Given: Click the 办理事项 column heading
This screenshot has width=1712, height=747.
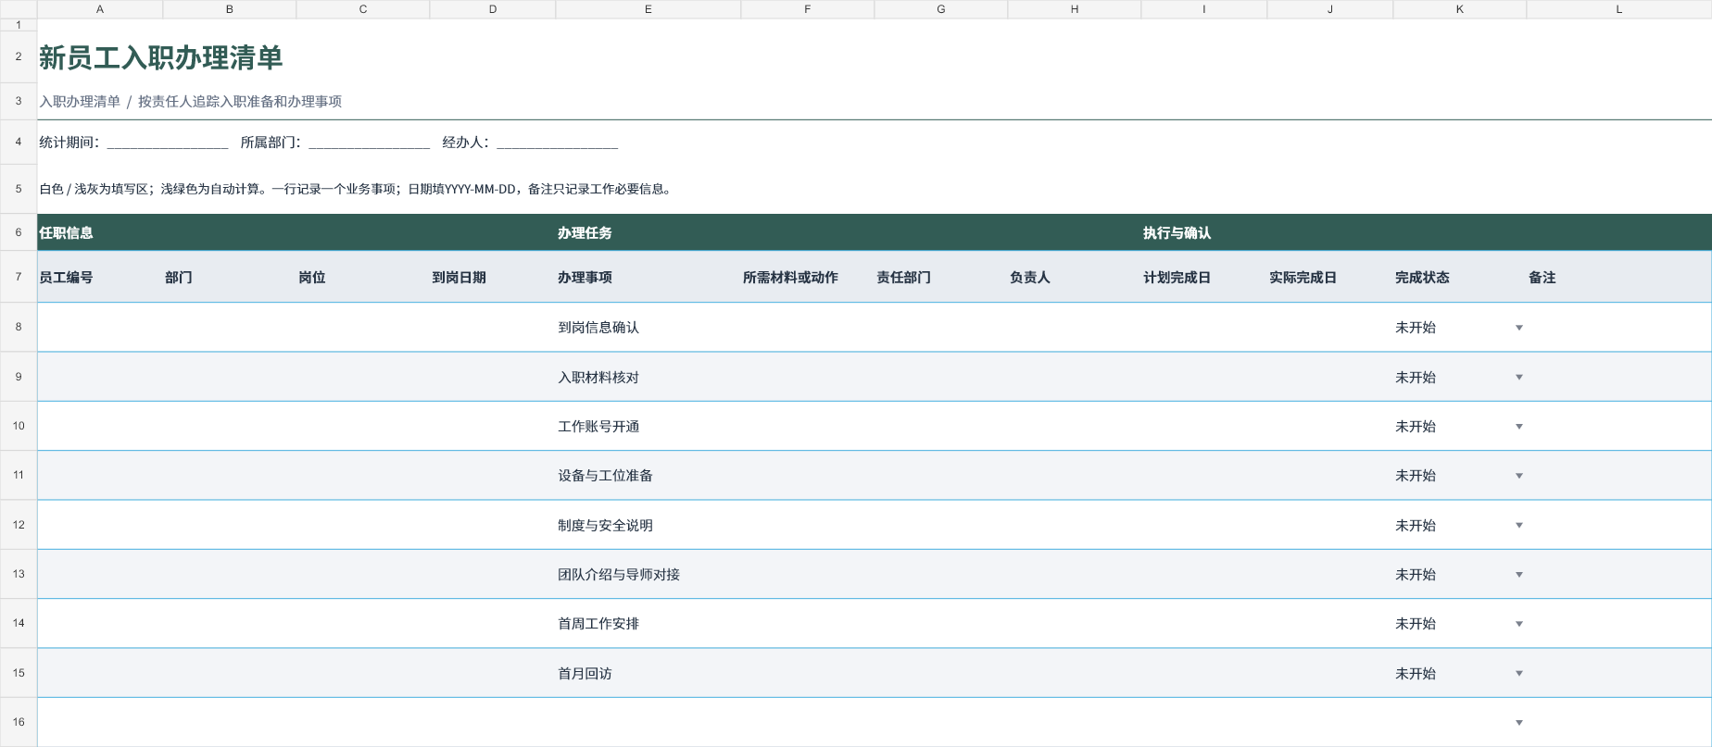Looking at the screenshot, I should tap(648, 277).
